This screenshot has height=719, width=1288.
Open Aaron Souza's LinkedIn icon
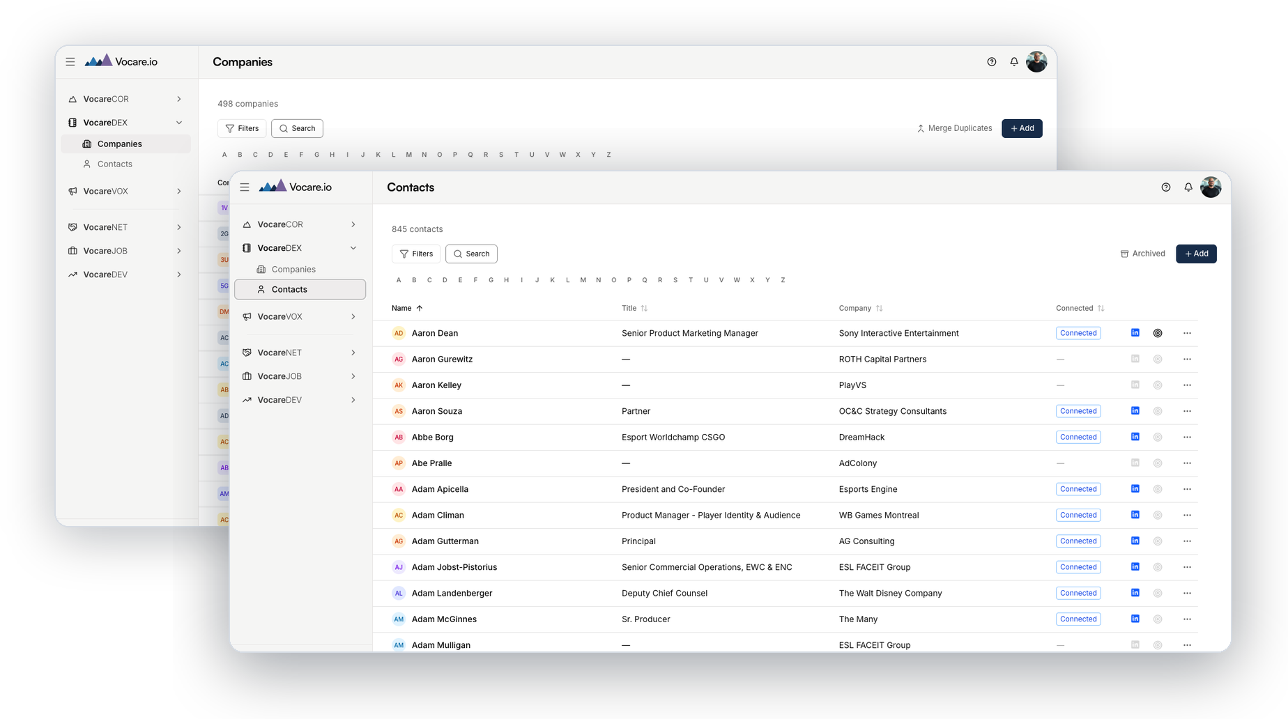pyautogui.click(x=1135, y=411)
